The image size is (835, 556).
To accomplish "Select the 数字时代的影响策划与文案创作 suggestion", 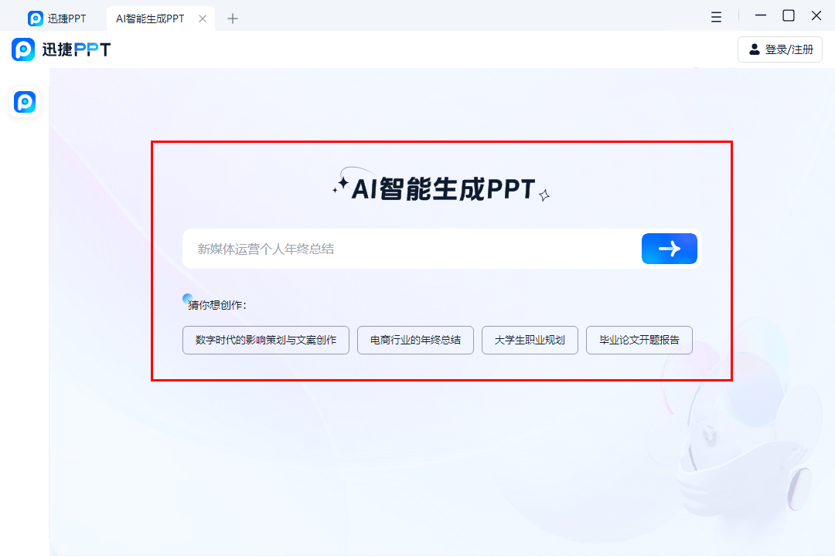I will 265,340.
